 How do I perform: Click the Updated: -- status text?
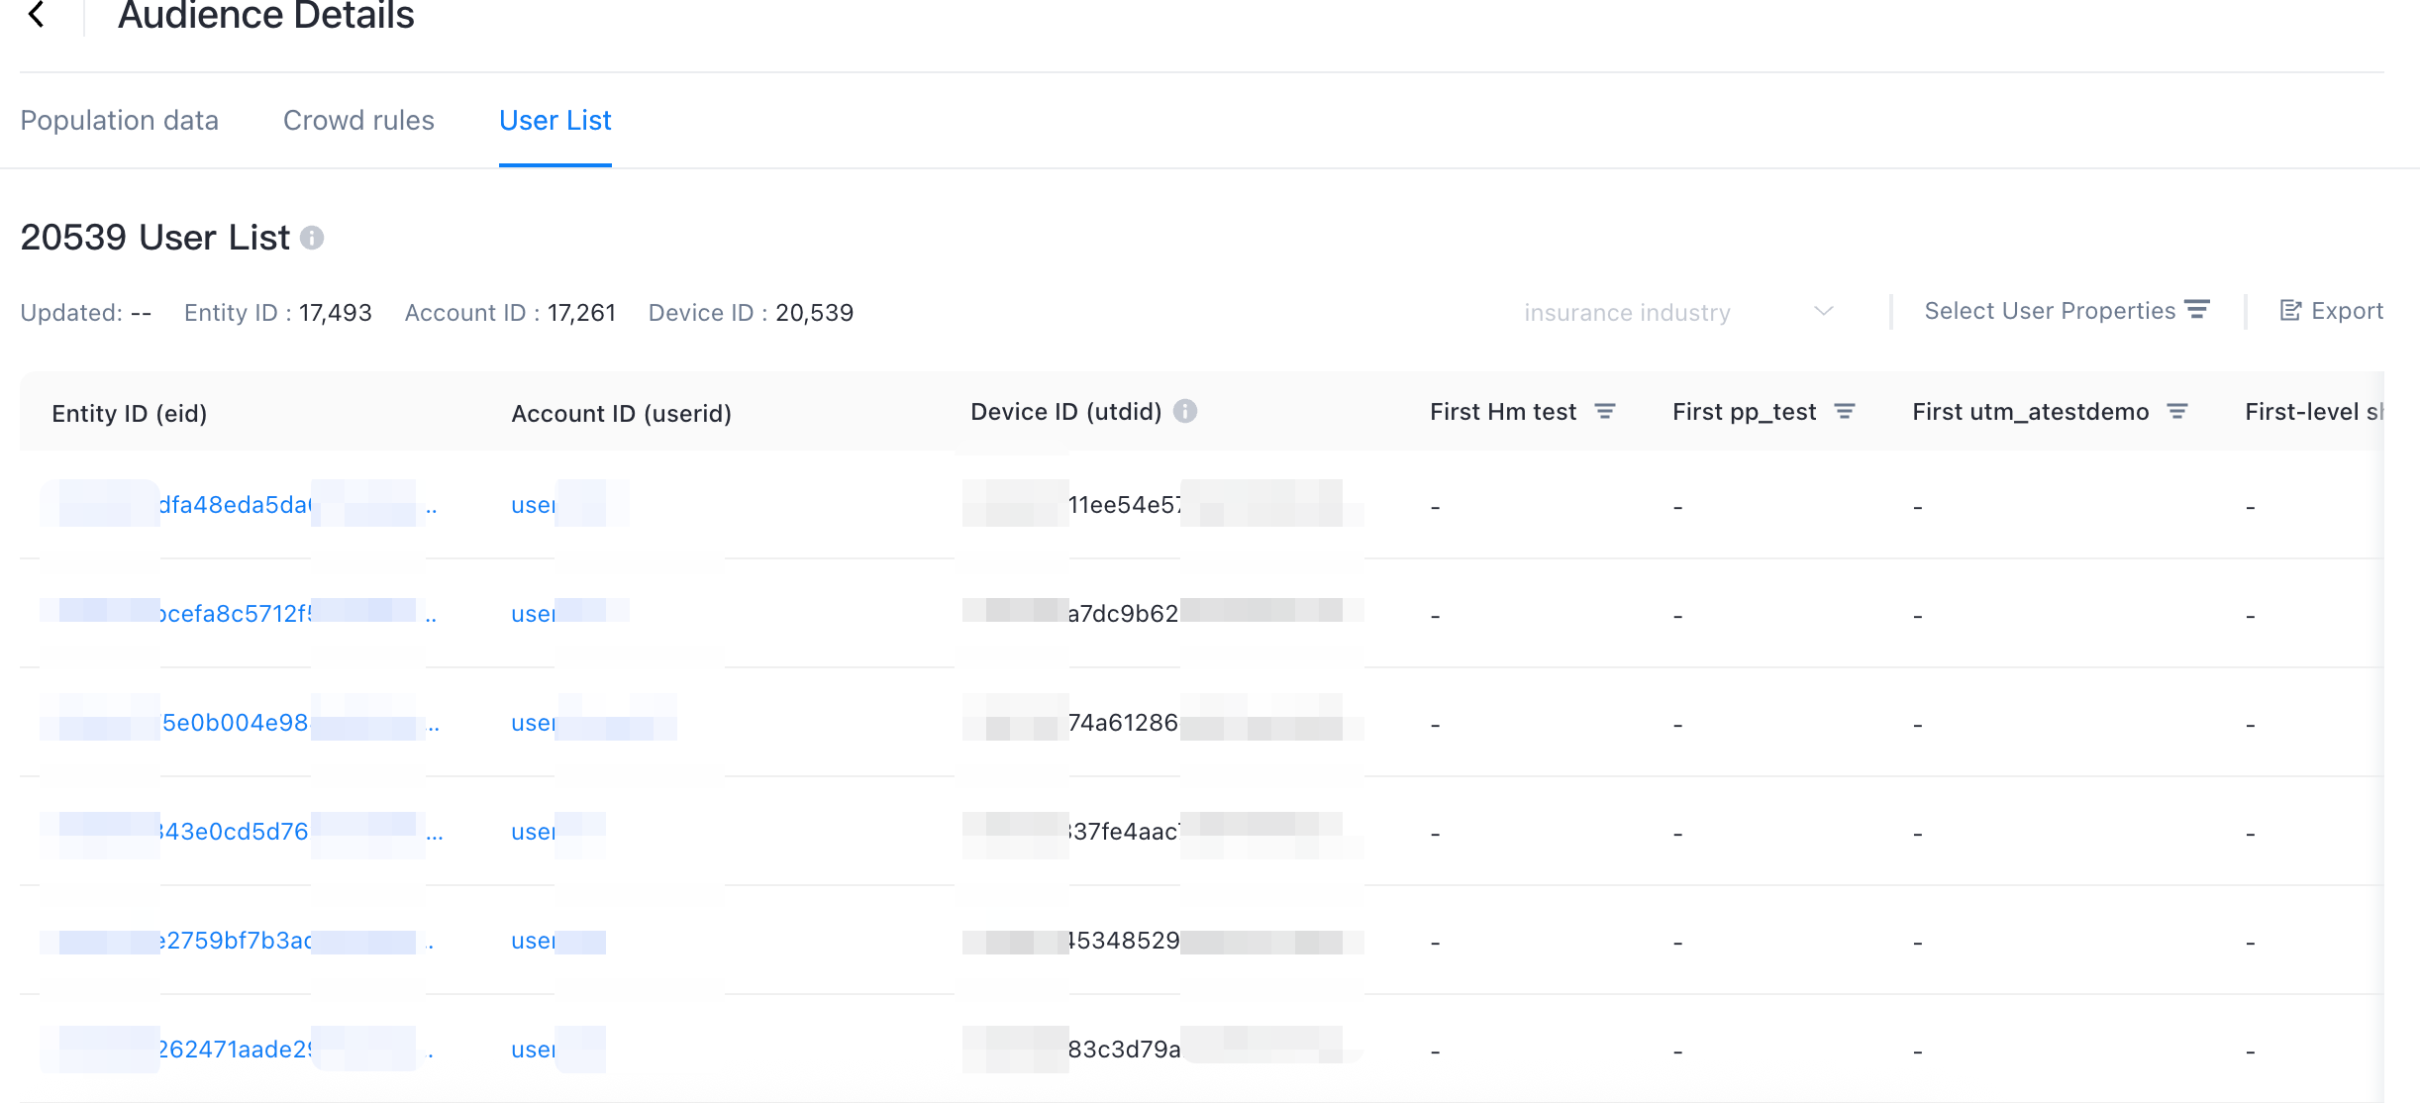pyautogui.click(x=86, y=313)
